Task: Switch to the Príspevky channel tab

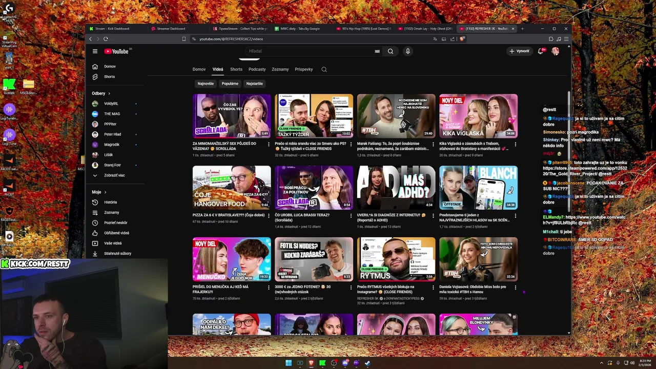Action: point(304,69)
